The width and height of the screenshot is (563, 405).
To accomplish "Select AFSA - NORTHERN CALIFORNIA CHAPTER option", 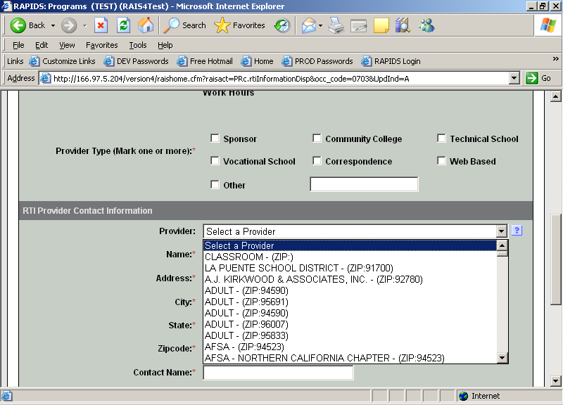I will click(x=324, y=358).
